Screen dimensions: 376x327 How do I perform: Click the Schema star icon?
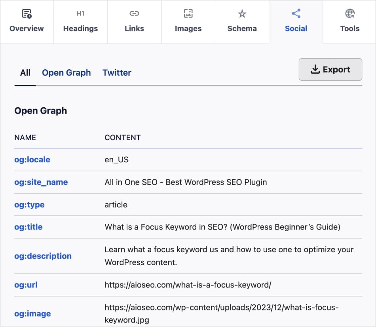(x=242, y=14)
